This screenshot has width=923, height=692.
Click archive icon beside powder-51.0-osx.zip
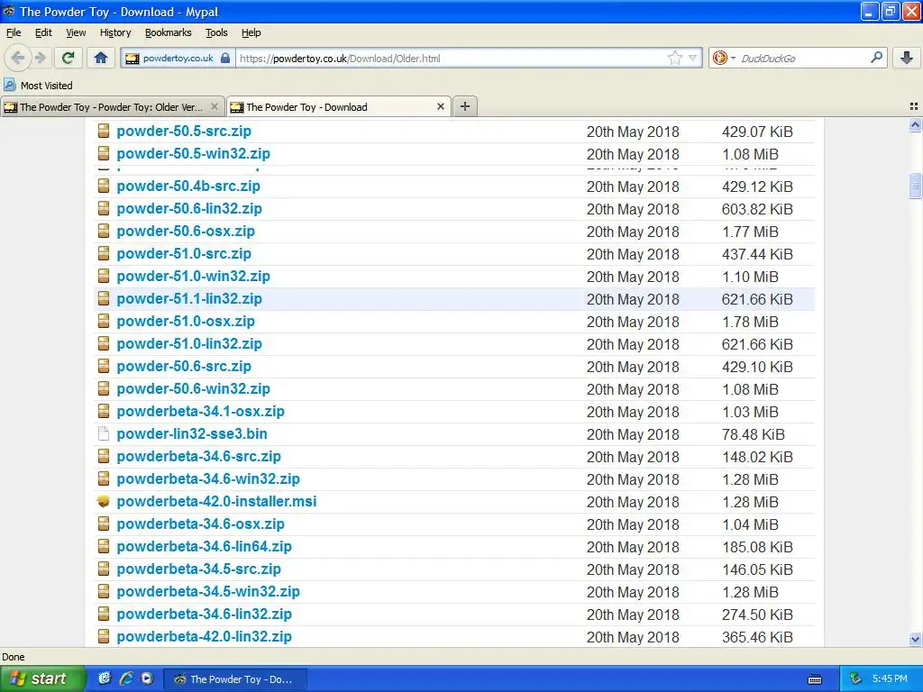coord(104,321)
